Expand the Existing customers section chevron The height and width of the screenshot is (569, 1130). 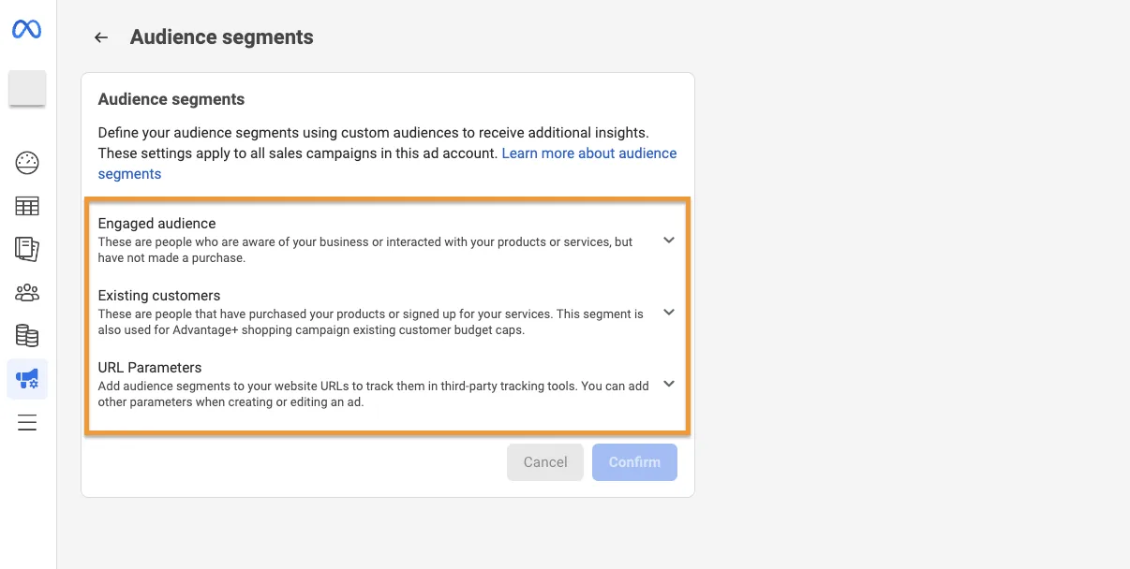point(669,313)
